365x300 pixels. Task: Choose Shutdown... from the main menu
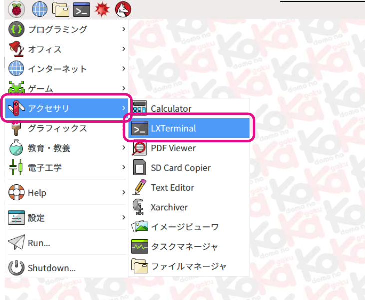click(67, 268)
